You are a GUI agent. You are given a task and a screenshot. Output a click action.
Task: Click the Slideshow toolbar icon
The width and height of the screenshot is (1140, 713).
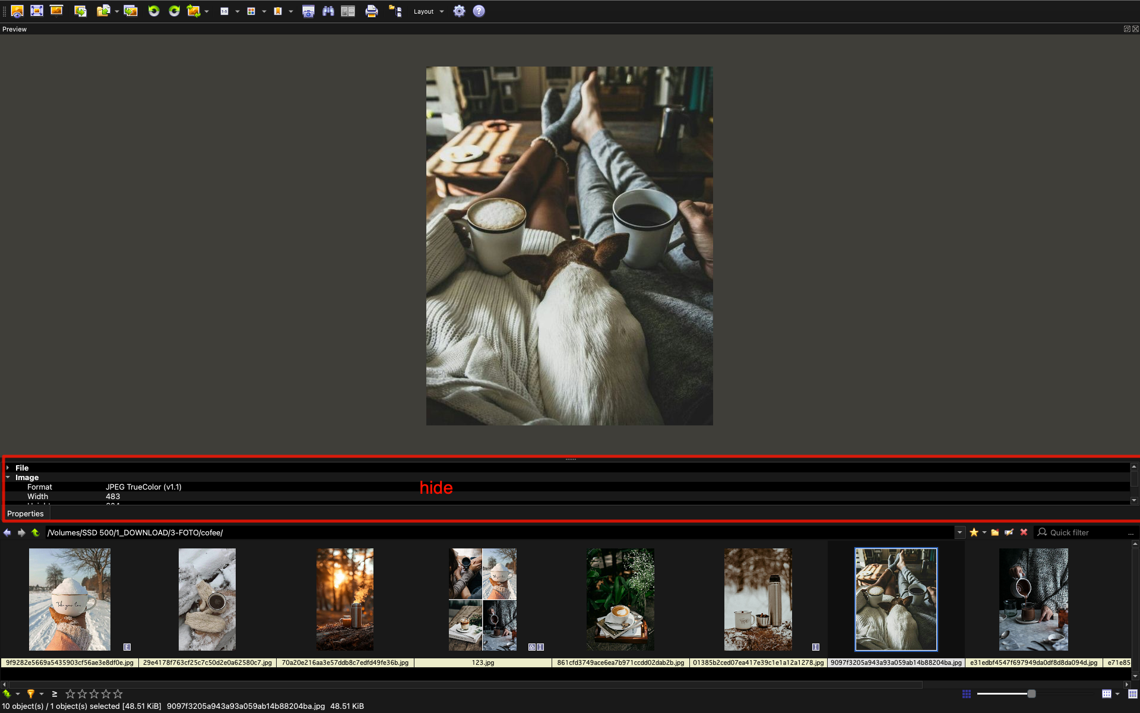pyautogui.click(x=56, y=11)
